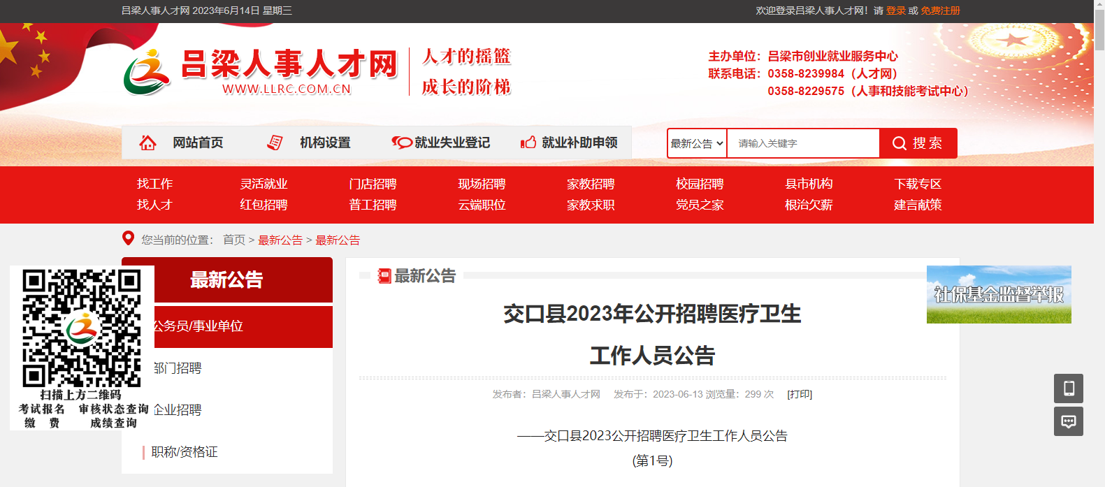Select 职称/资格证 sidebar category
The width and height of the screenshot is (1105, 487).
click(185, 452)
